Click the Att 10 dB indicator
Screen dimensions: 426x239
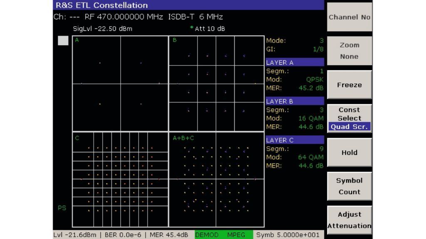click(210, 29)
